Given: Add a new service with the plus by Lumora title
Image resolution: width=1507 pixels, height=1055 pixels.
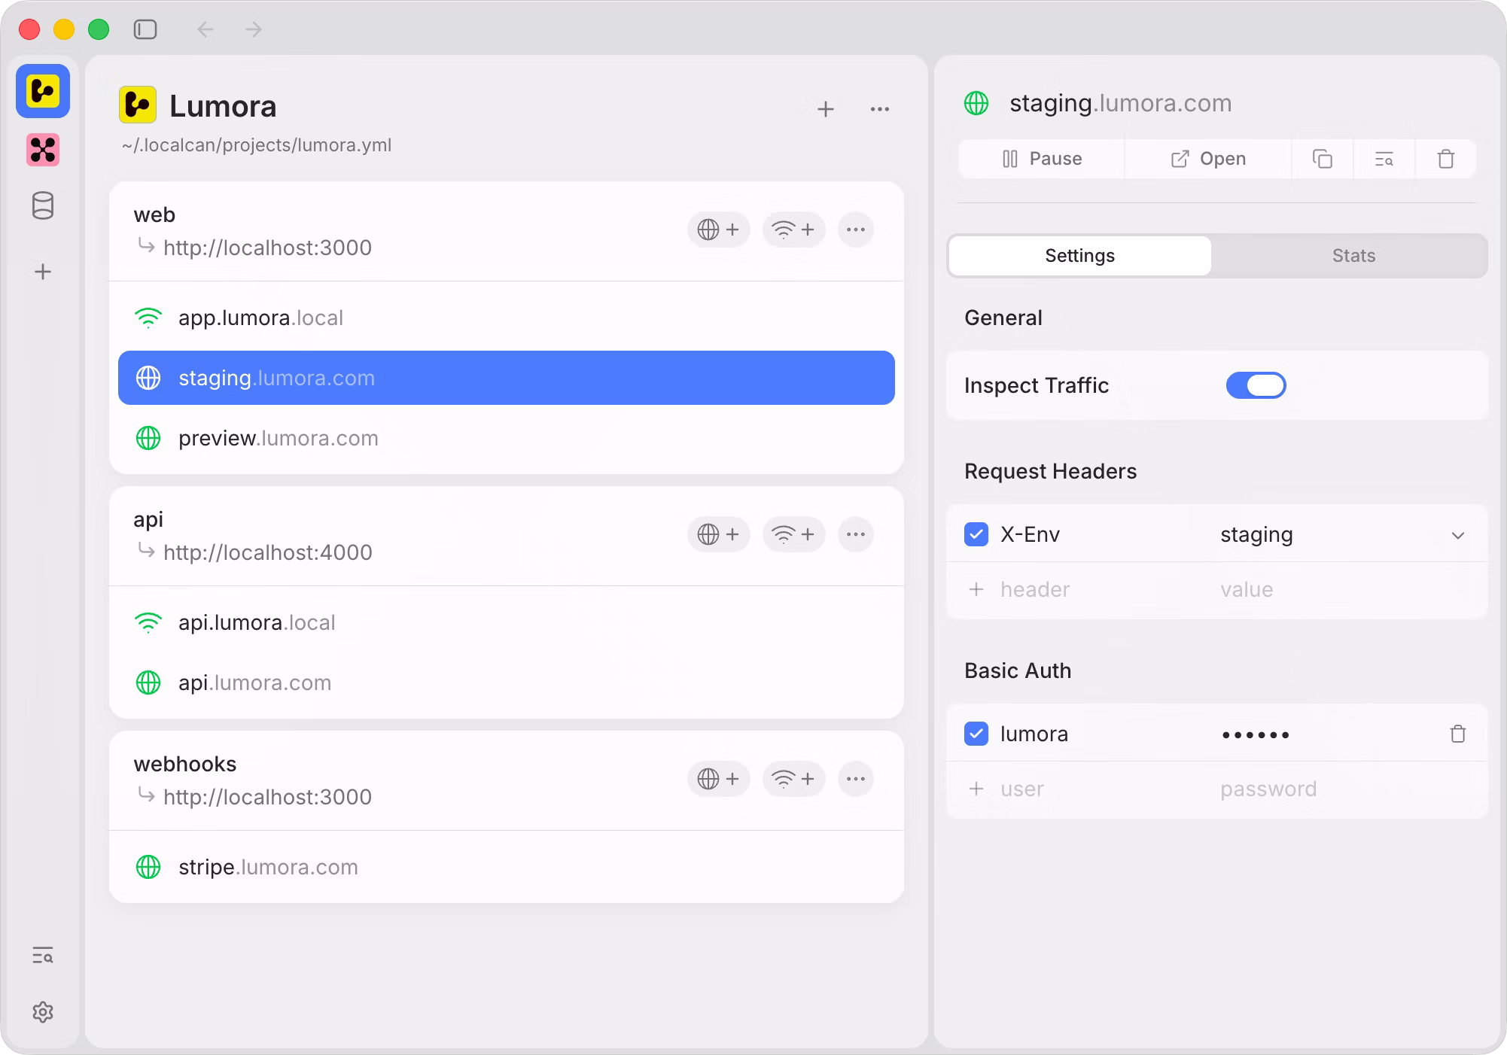Looking at the screenshot, I should (x=826, y=109).
